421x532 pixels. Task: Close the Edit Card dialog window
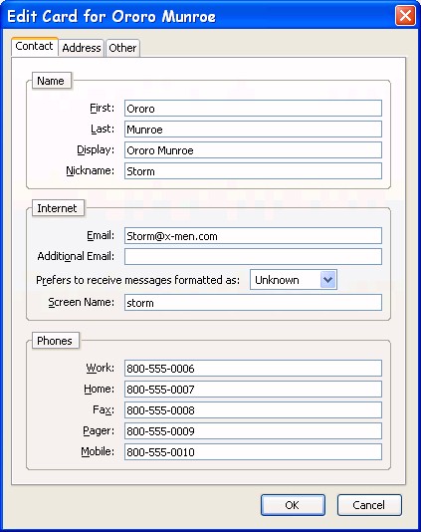pyautogui.click(x=405, y=16)
